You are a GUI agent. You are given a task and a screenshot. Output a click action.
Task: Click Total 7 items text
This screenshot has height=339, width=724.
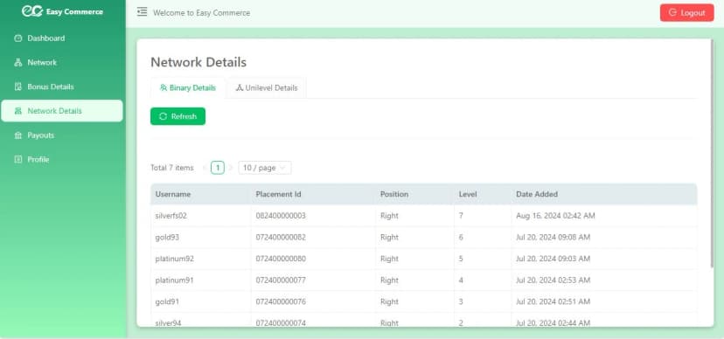point(171,168)
